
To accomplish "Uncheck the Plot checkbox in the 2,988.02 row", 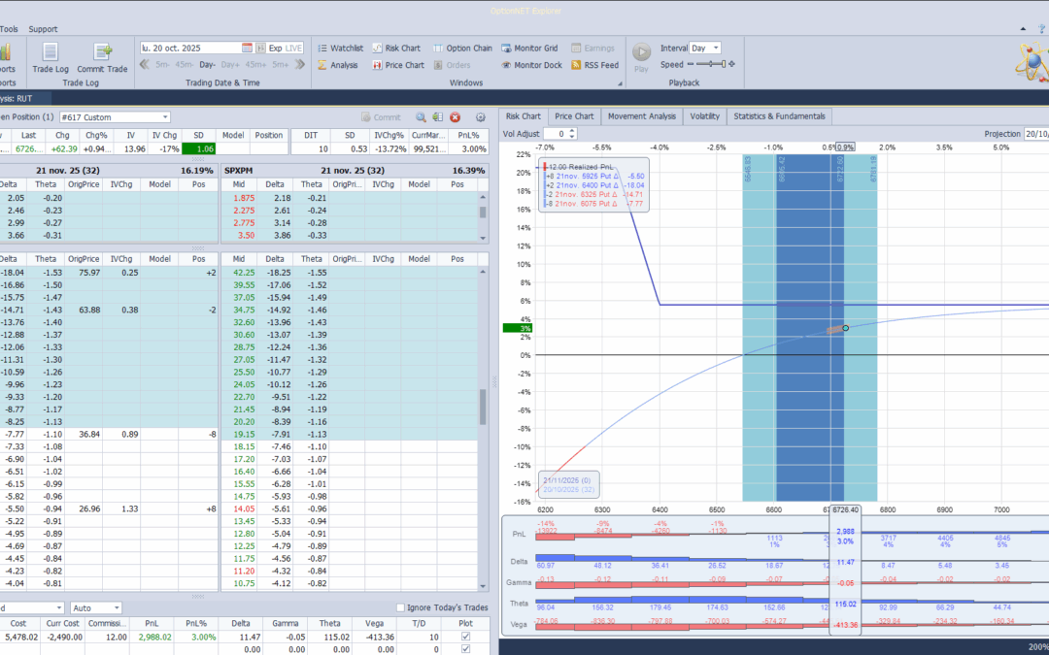I will point(465,637).
